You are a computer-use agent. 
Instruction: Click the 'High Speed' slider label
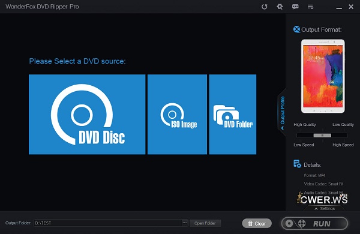[343, 145]
